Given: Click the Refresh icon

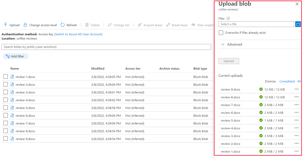Looking at the screenshot, I should tap(63, 25).
